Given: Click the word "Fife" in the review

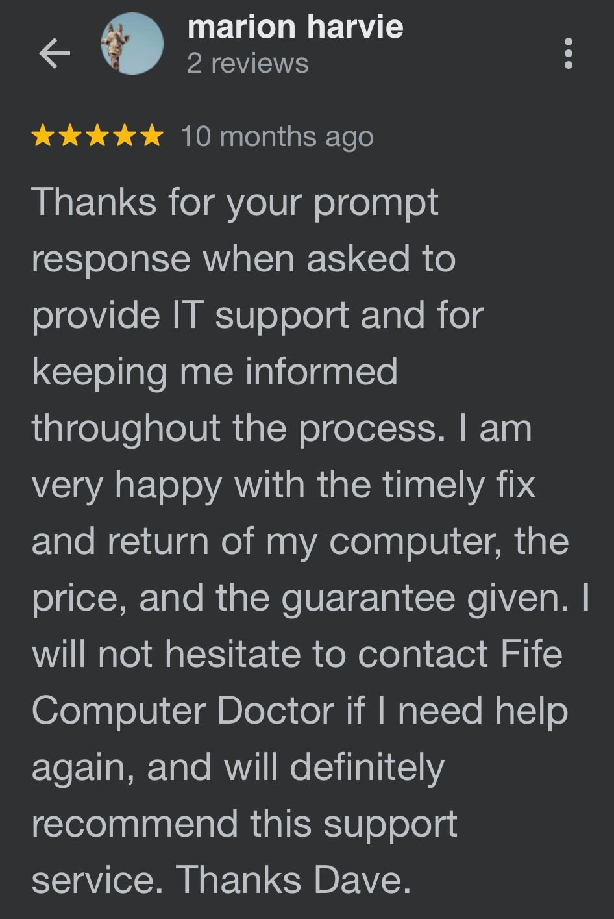Looking at the screenshot, I should click(531, 654).
